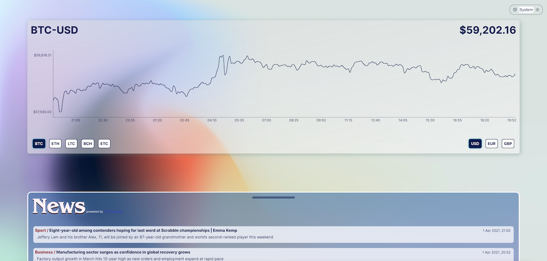Click the $59,202.16 current price
This screenshot has height=261, width=547.
pyautogui.click(x=488, y=30)
